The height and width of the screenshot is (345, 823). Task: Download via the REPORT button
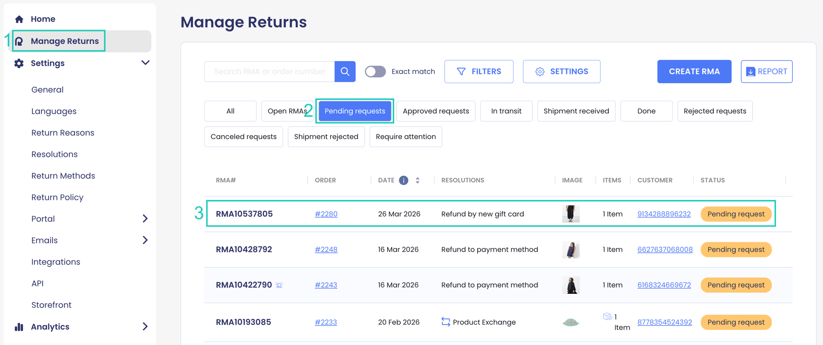pyautogui.click(x=766, y=71)
